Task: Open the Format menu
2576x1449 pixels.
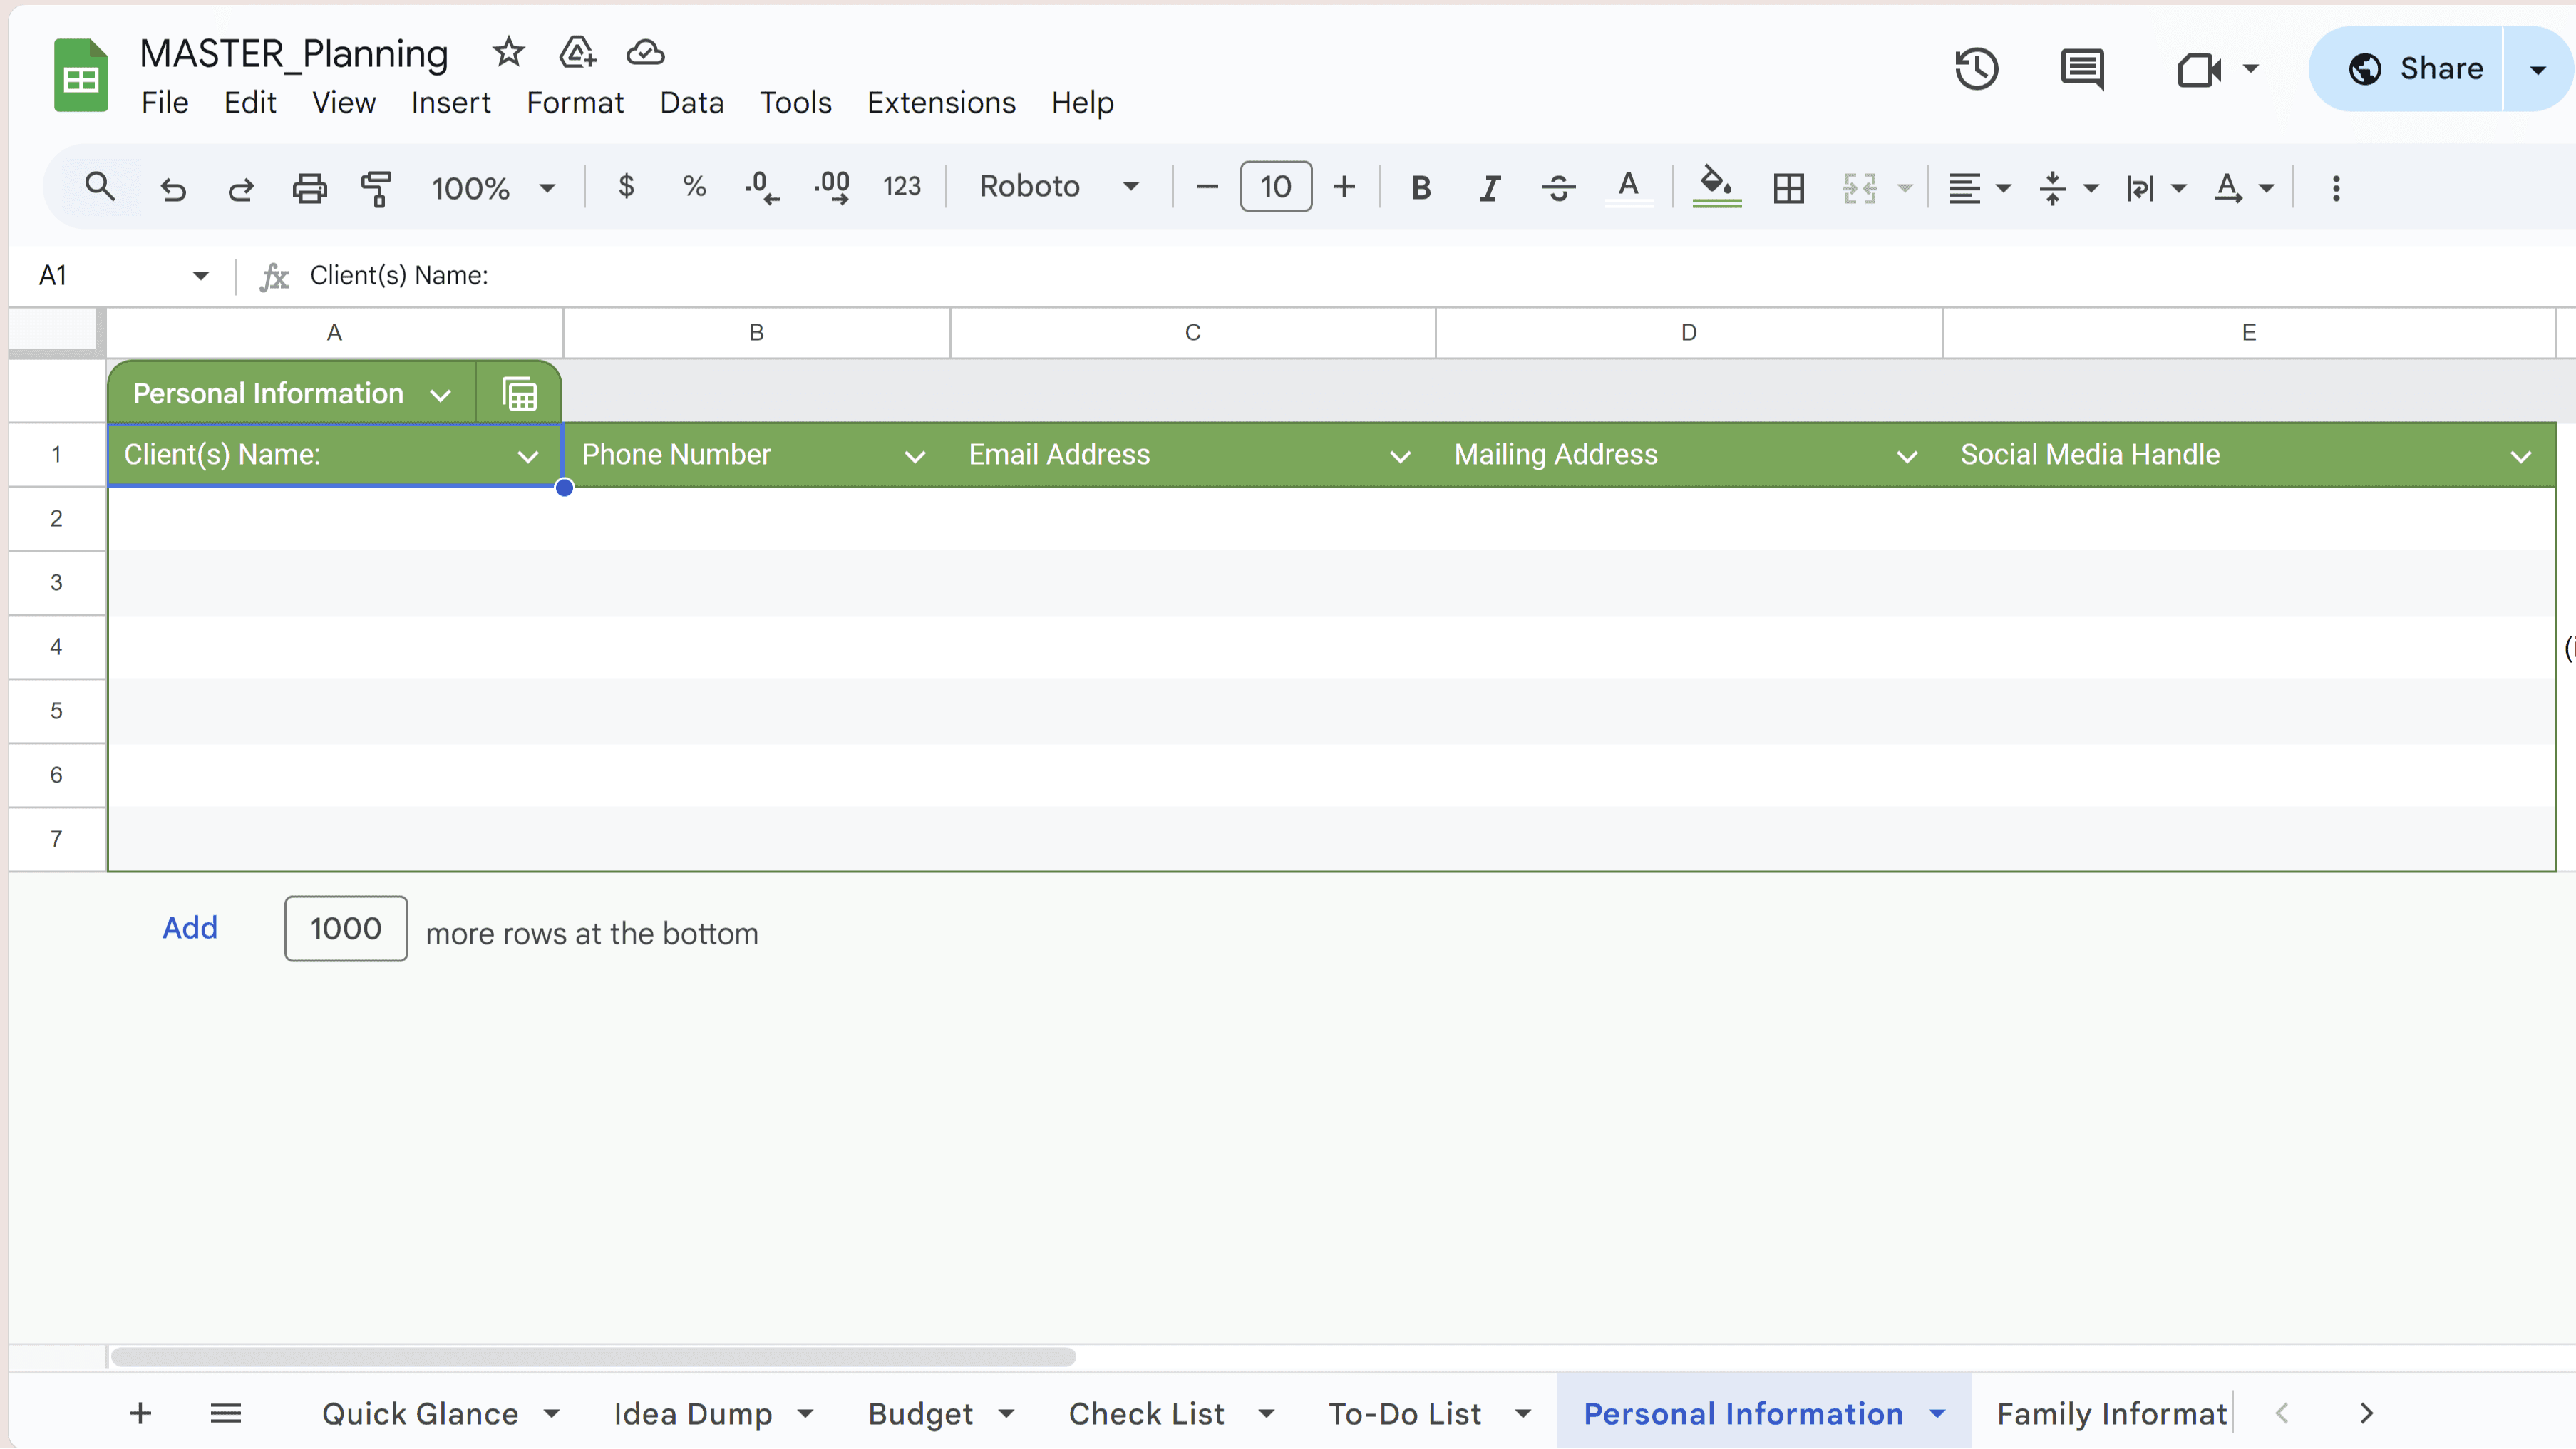Action: pos(575,103)
